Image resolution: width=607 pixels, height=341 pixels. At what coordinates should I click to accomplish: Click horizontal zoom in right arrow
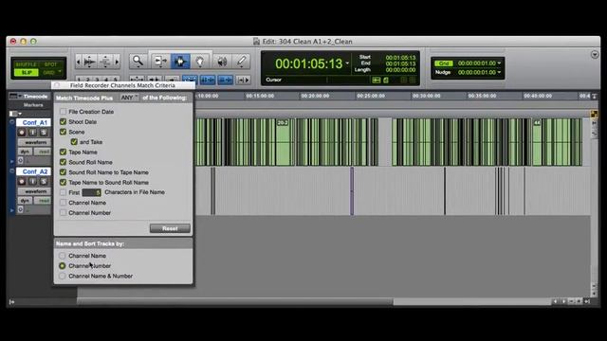[117, 62]
